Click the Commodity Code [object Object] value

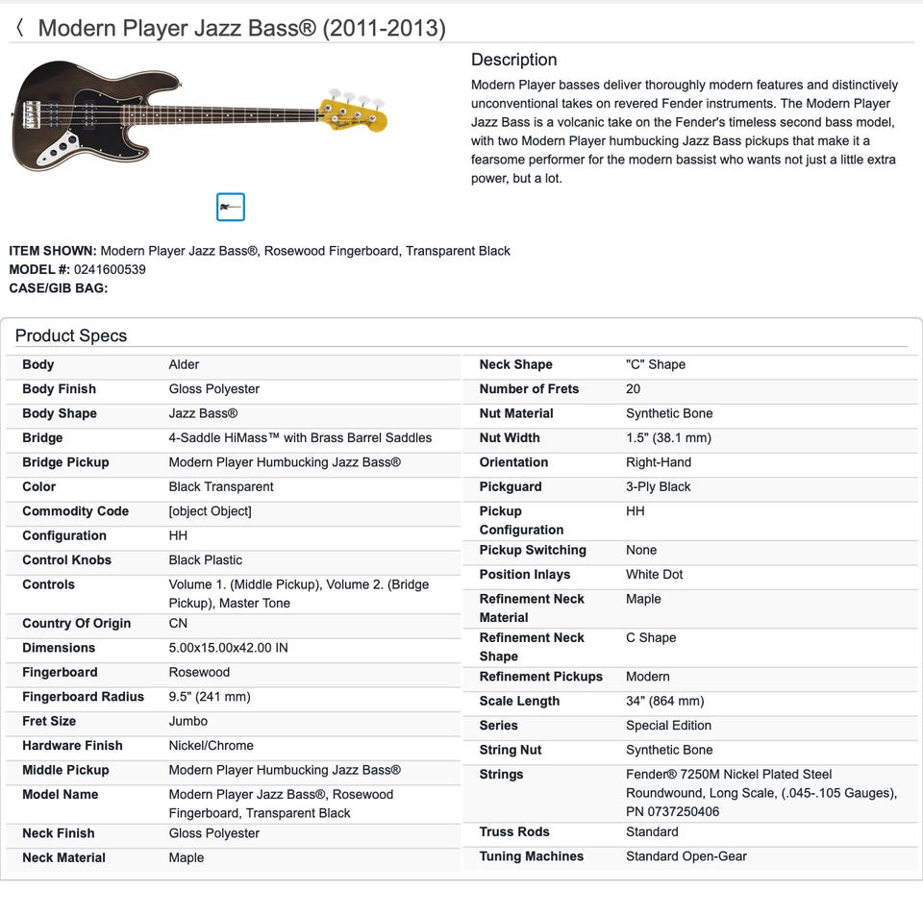point(210,511)
